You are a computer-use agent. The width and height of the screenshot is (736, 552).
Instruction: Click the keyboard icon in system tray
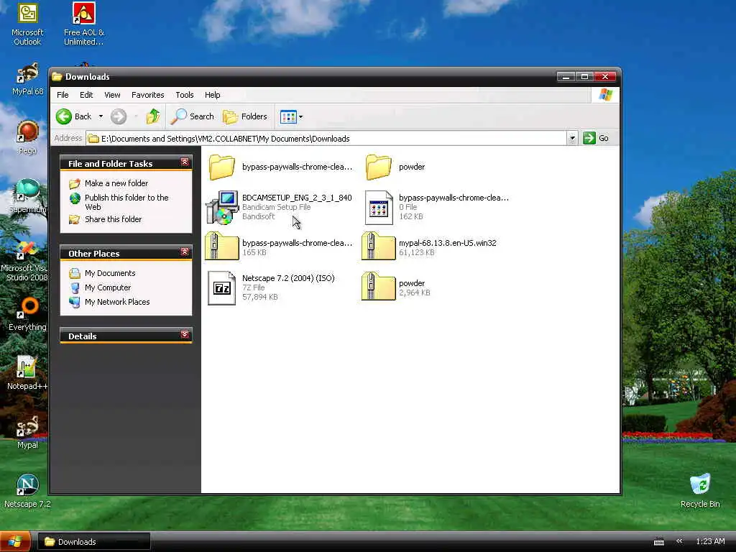click(659, 542)
